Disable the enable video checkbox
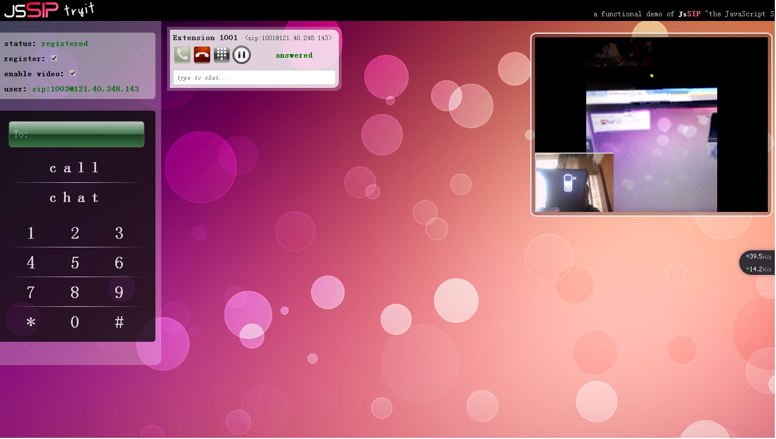 point(72,73)
